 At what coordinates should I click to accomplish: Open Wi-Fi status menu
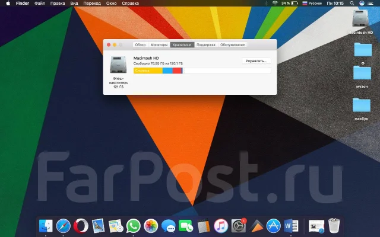click(275, 4)
